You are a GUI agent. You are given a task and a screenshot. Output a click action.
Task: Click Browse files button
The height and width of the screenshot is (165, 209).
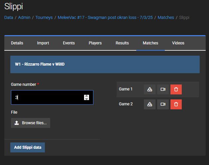pos(31,123)
